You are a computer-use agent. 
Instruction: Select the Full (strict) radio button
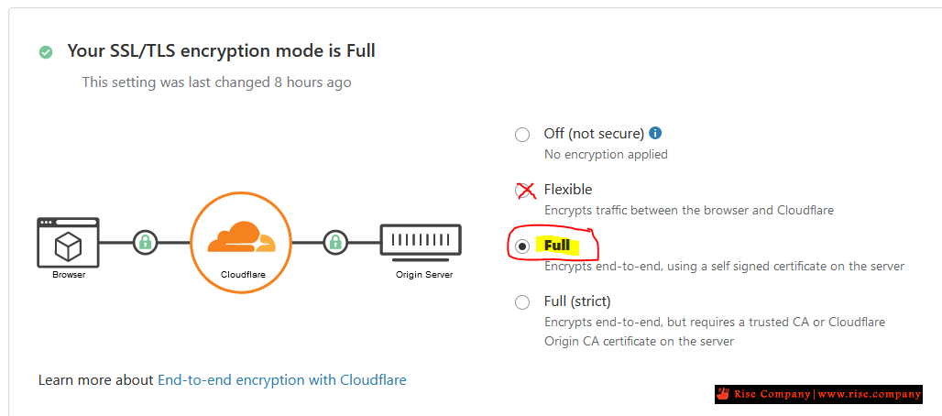(522, 302)
